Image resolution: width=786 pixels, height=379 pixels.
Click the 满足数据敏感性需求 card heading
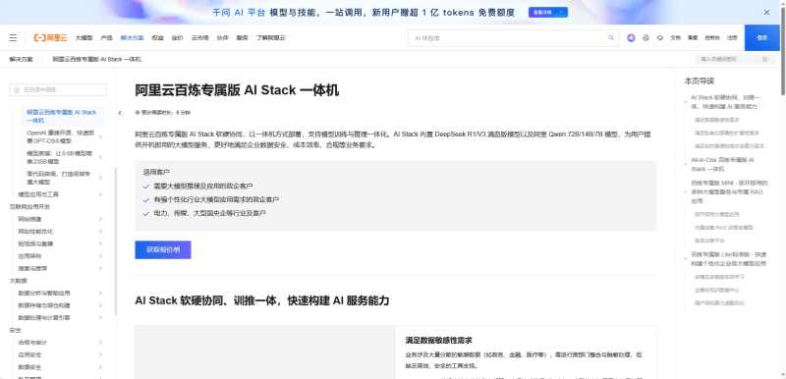438,341
